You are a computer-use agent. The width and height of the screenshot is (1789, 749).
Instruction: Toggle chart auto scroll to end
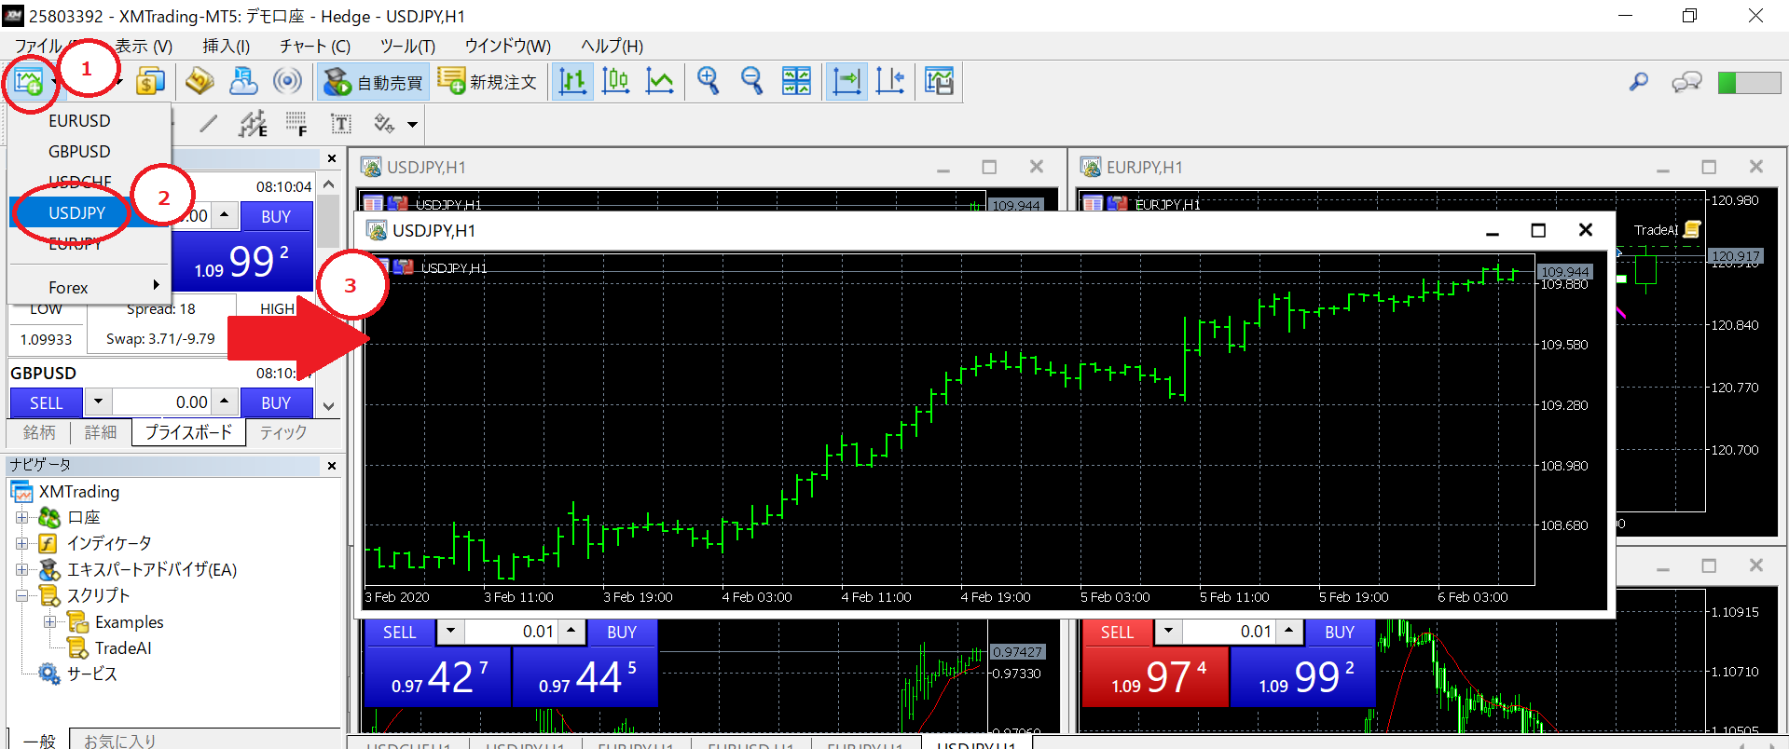coord(846,82)
